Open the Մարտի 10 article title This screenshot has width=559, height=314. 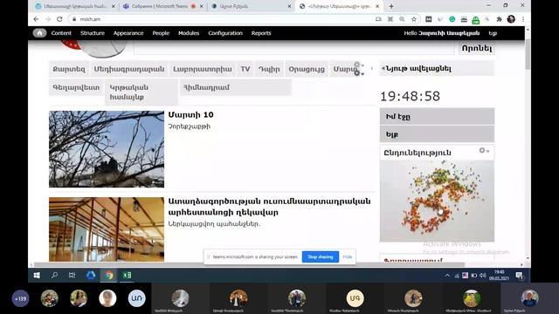click(190, 114)
